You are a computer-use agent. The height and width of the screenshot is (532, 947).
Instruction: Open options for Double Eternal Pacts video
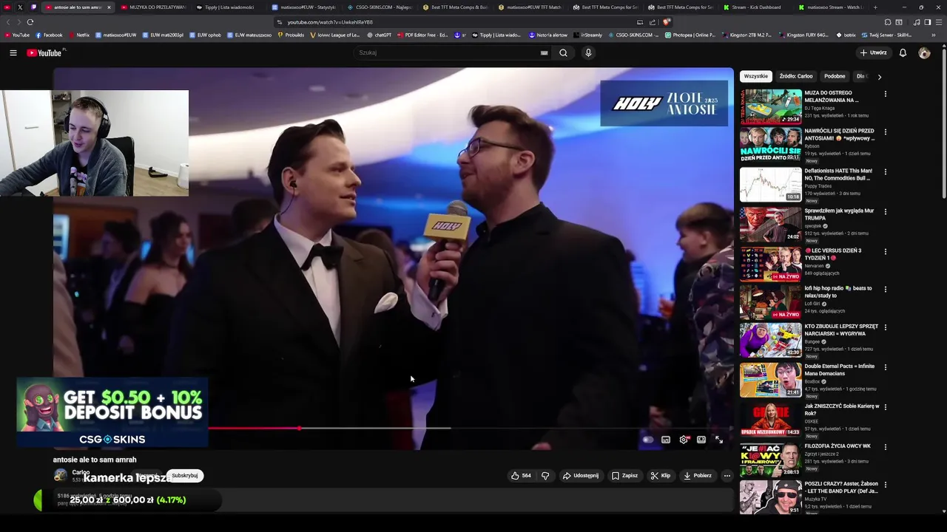click(x=885, y=367)
